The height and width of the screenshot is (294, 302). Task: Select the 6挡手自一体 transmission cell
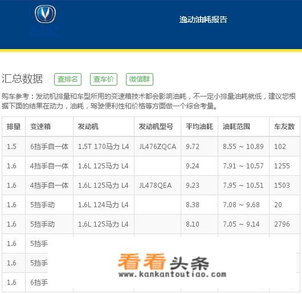click(50, 147)
